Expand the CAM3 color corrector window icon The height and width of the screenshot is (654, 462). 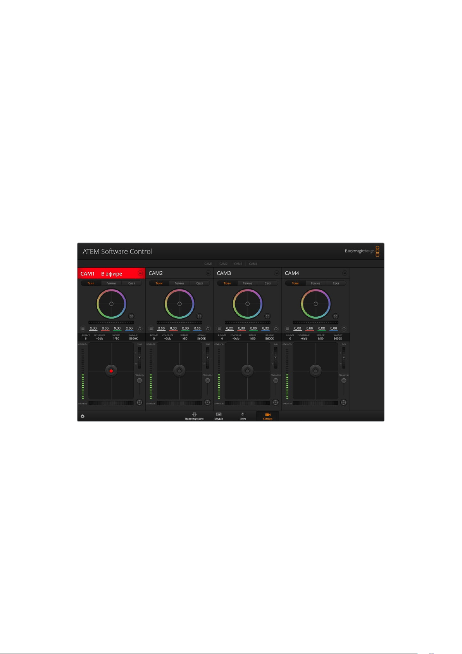tap(267, 316)
